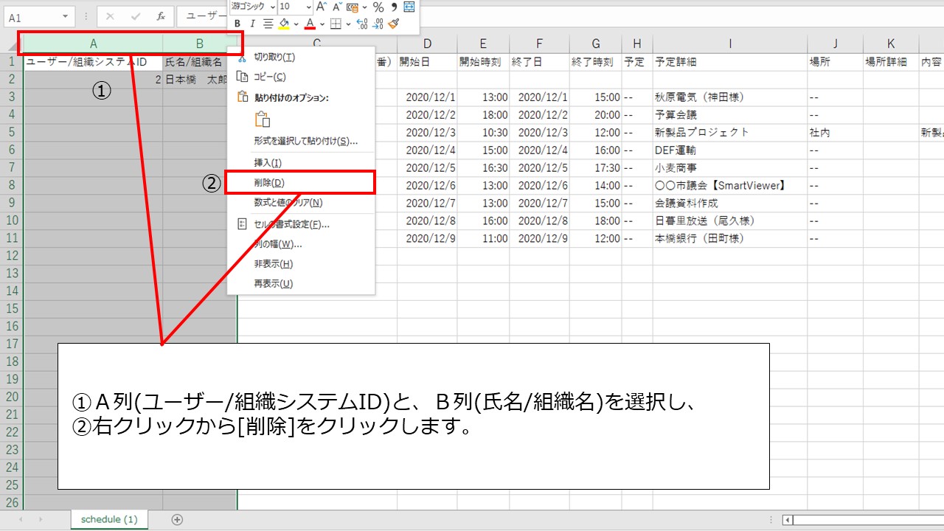Choose 非表示(H) in the context menu
The image size is (944, 531).
point(273,264)
